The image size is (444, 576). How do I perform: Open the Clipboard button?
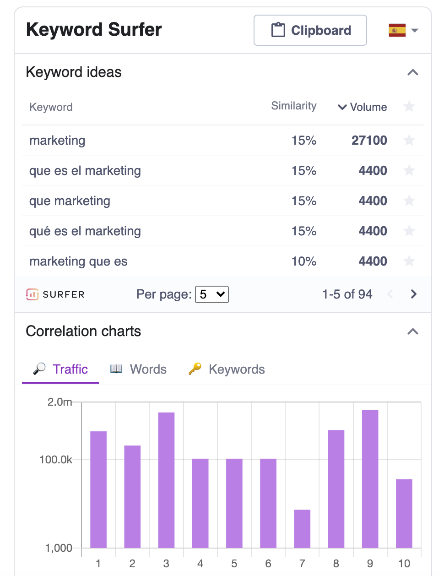tap(310, 30)
